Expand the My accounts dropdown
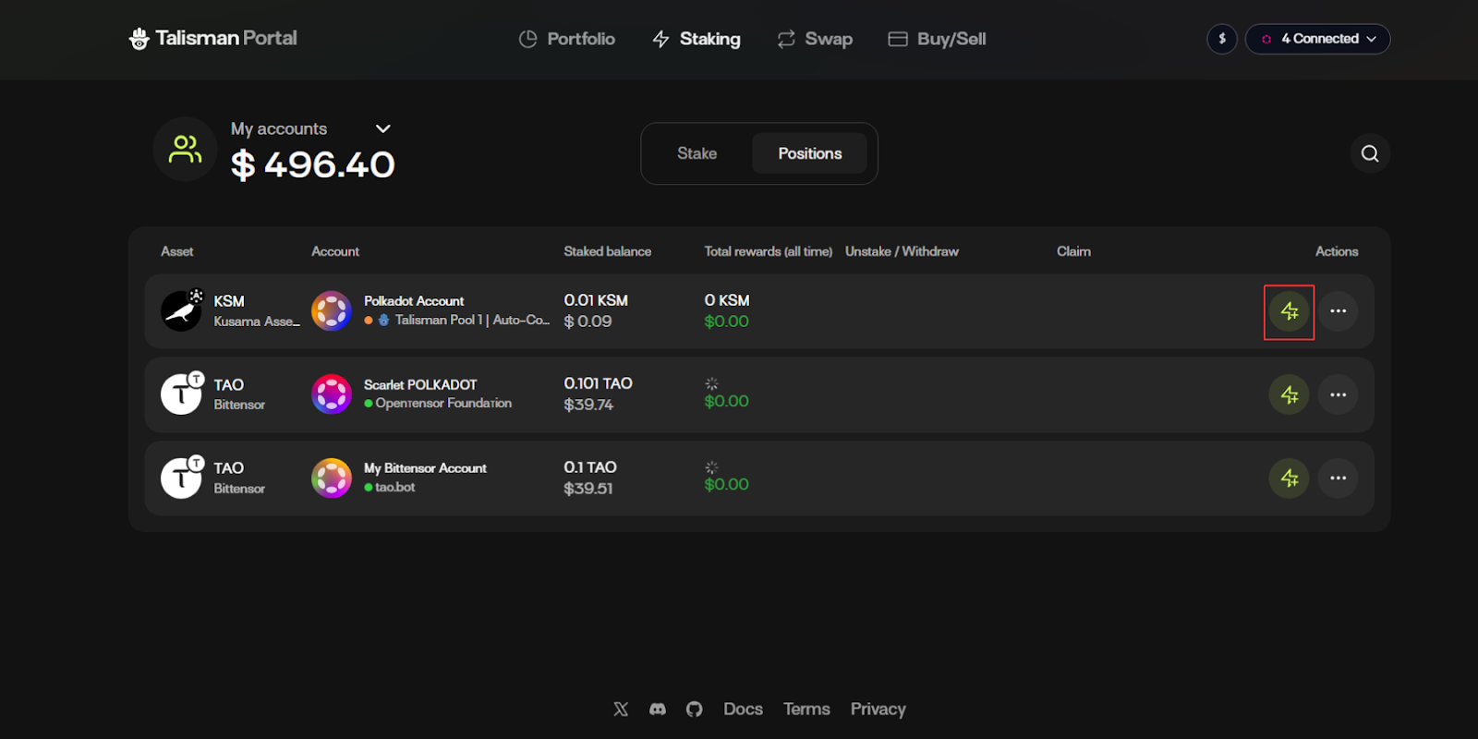This screenshot has width=1478, height=739. (x=382, y=128)
